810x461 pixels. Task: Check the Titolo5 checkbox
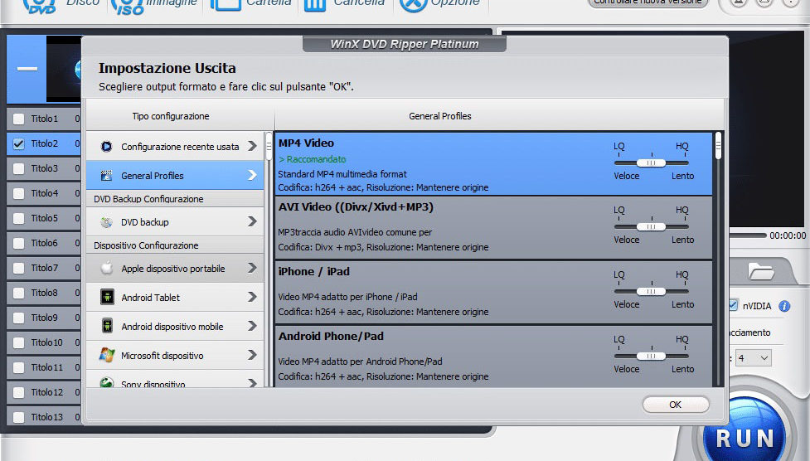18,218
